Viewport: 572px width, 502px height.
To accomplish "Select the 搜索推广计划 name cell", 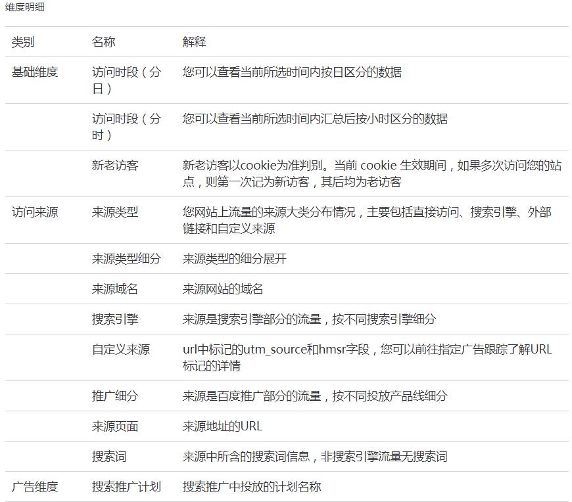I will 126,487.
